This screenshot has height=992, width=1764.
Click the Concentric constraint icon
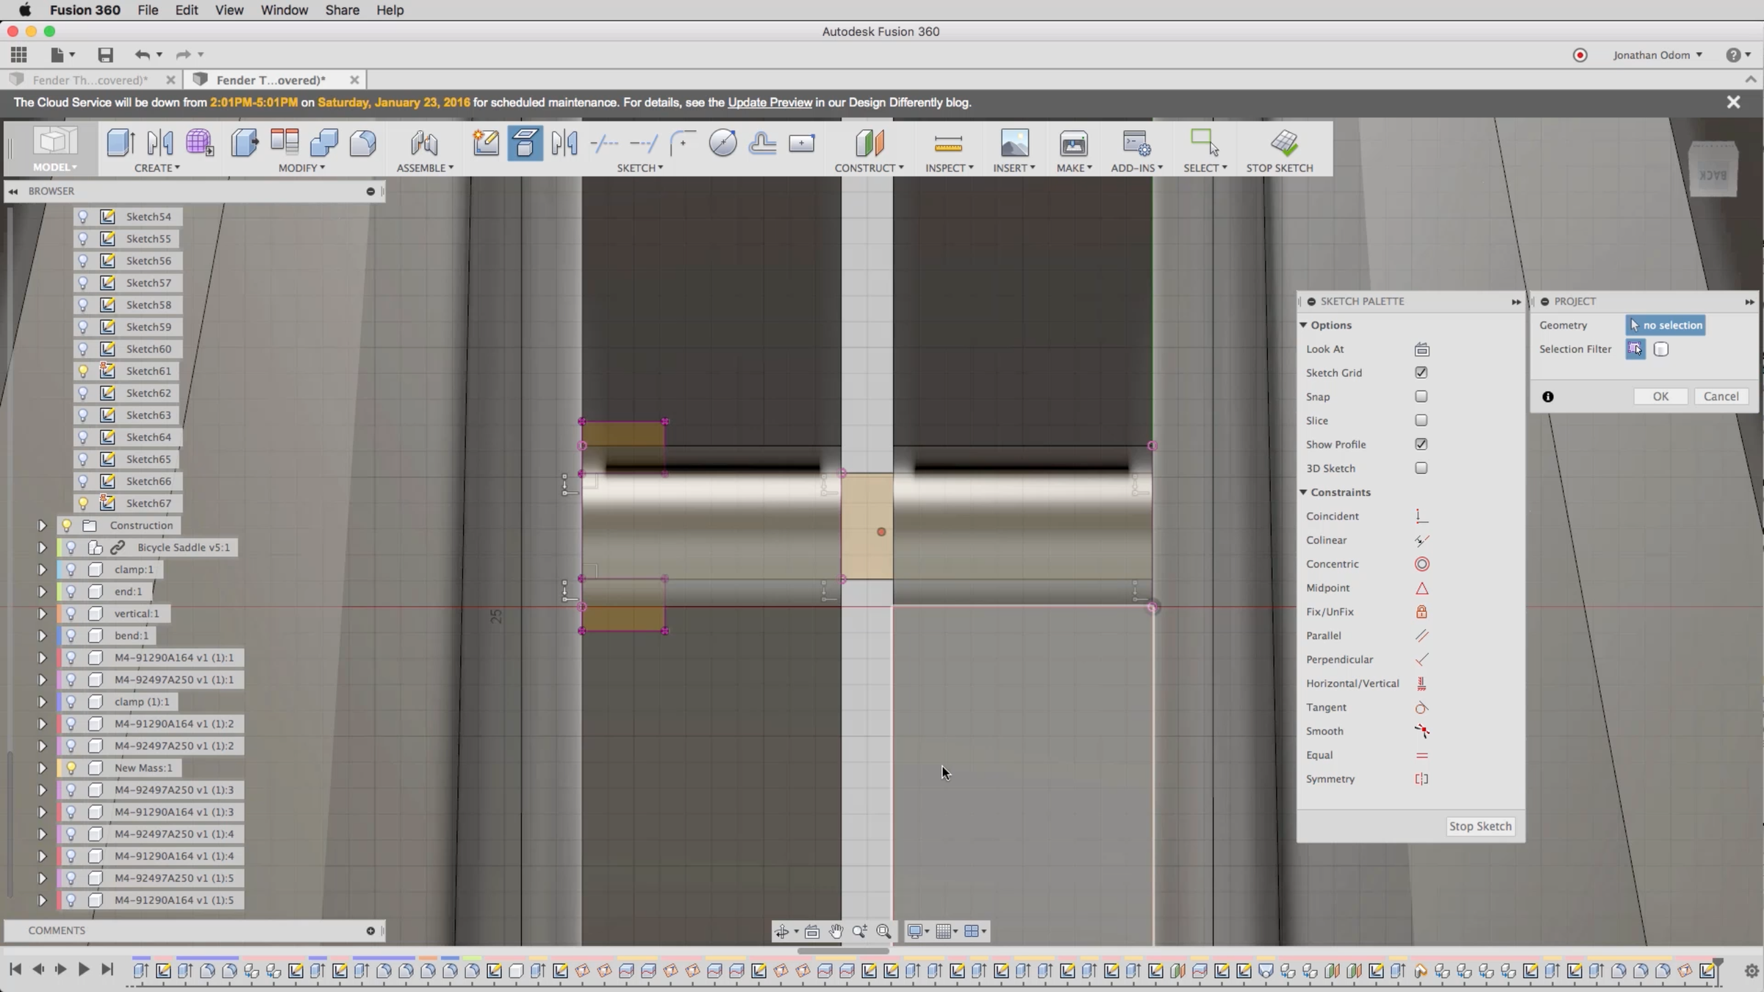(1421, 564)
